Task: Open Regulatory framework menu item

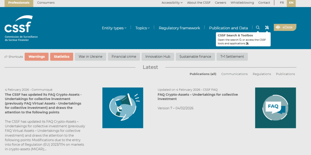Action: pos(179,28)
